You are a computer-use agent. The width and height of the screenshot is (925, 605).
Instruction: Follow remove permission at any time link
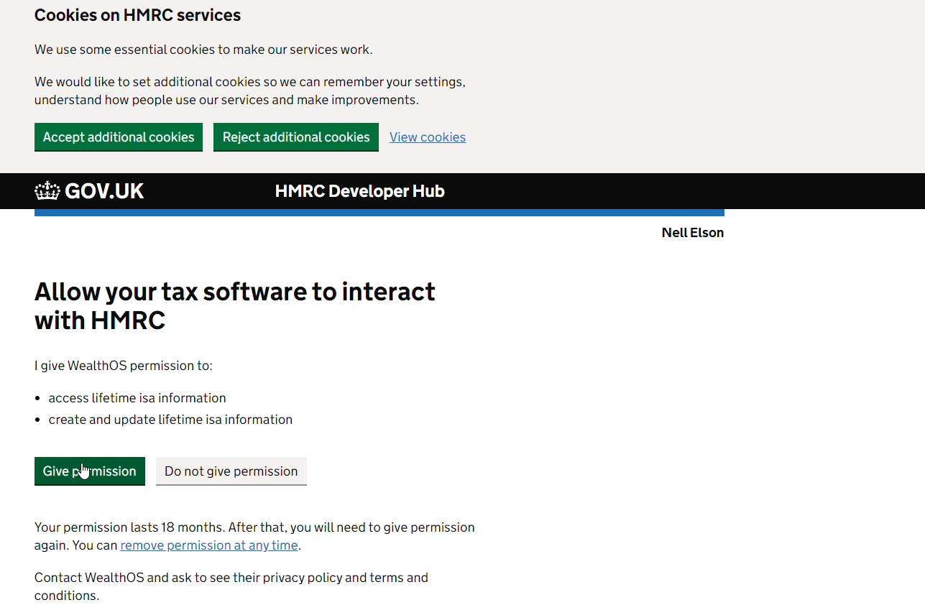[209, 545]
